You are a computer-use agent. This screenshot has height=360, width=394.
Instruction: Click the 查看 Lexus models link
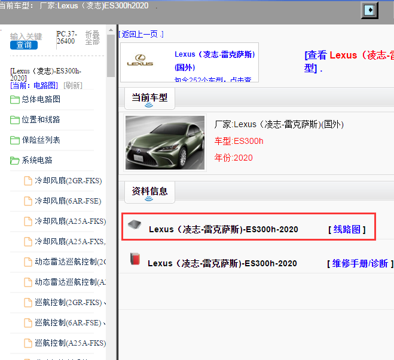coord(349,61)
